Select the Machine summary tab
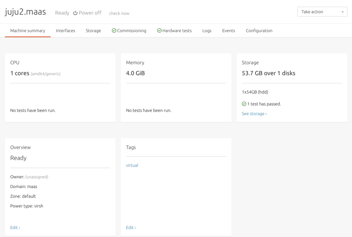Viewport: 352px width, 237px height. [27, 31]
